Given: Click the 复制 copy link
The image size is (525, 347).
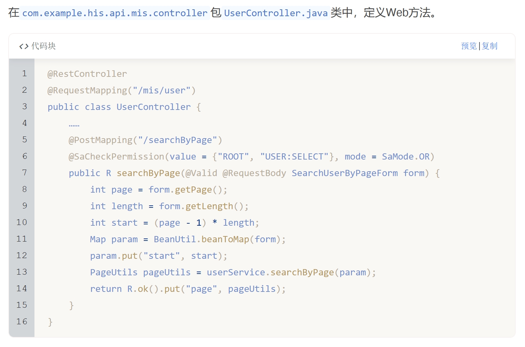Looking at the screenshot, I should click(489, 46).
